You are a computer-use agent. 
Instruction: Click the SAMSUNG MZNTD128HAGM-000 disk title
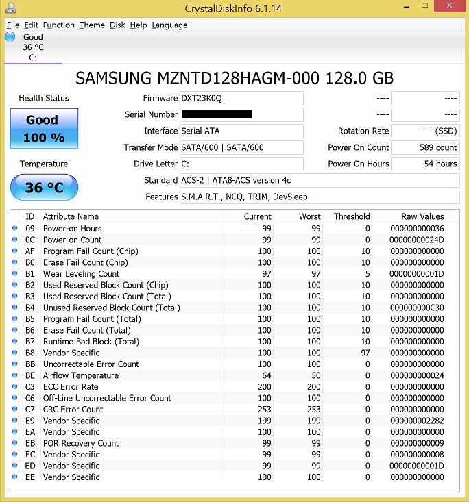[x=234, y=78]
